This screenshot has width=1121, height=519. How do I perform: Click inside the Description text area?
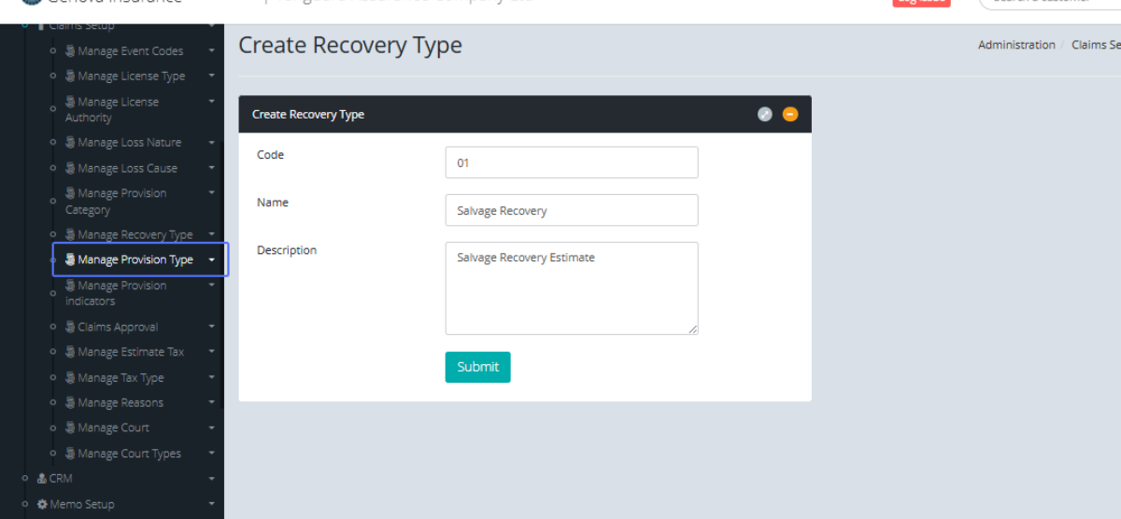tap(571, 288)
